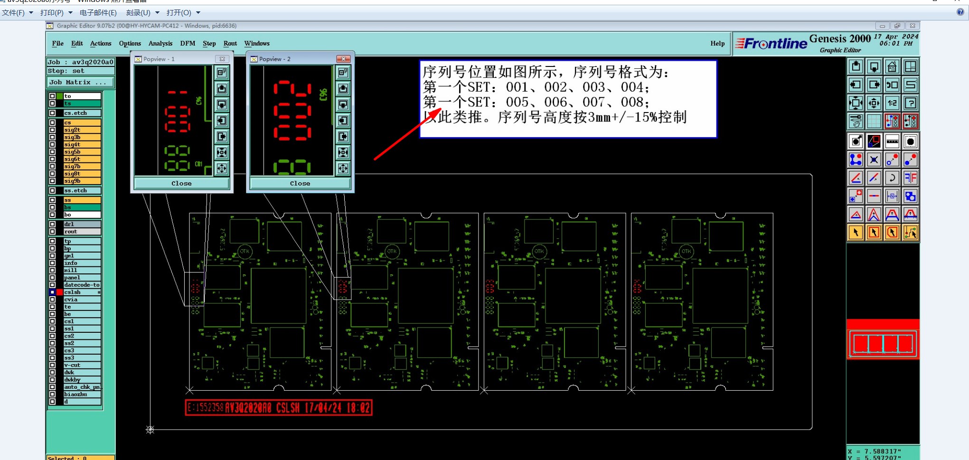Click 电子邮件(E) in viewer toolbar
Image resolution: width=969 pixels, height=460 pixels.
point(98,13)
